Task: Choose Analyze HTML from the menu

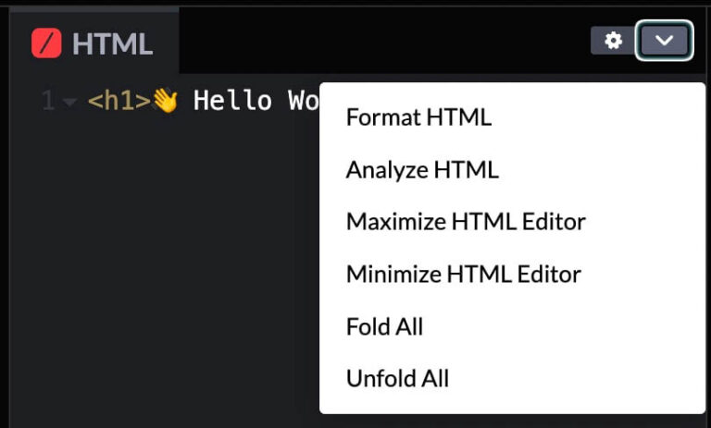Action: [422, 170]
